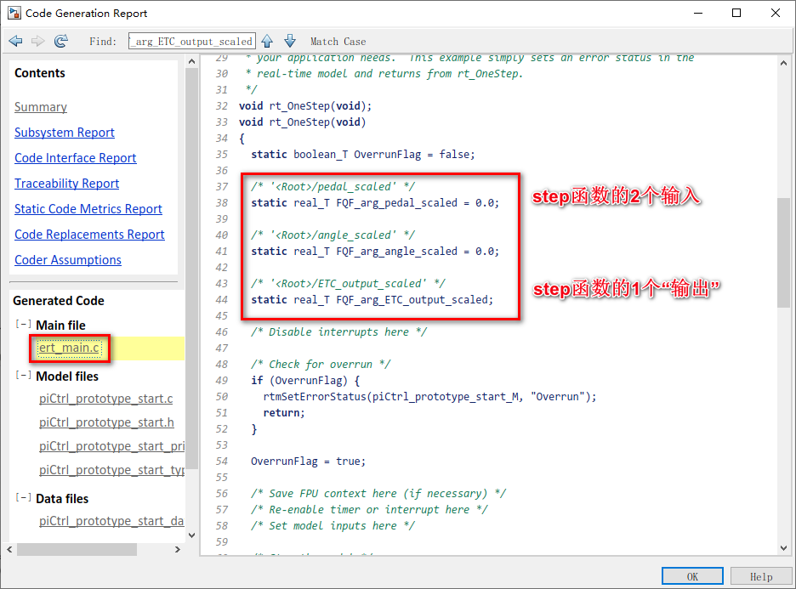
Task: Find next match with down arrow
Action: [x=290, y=41]
